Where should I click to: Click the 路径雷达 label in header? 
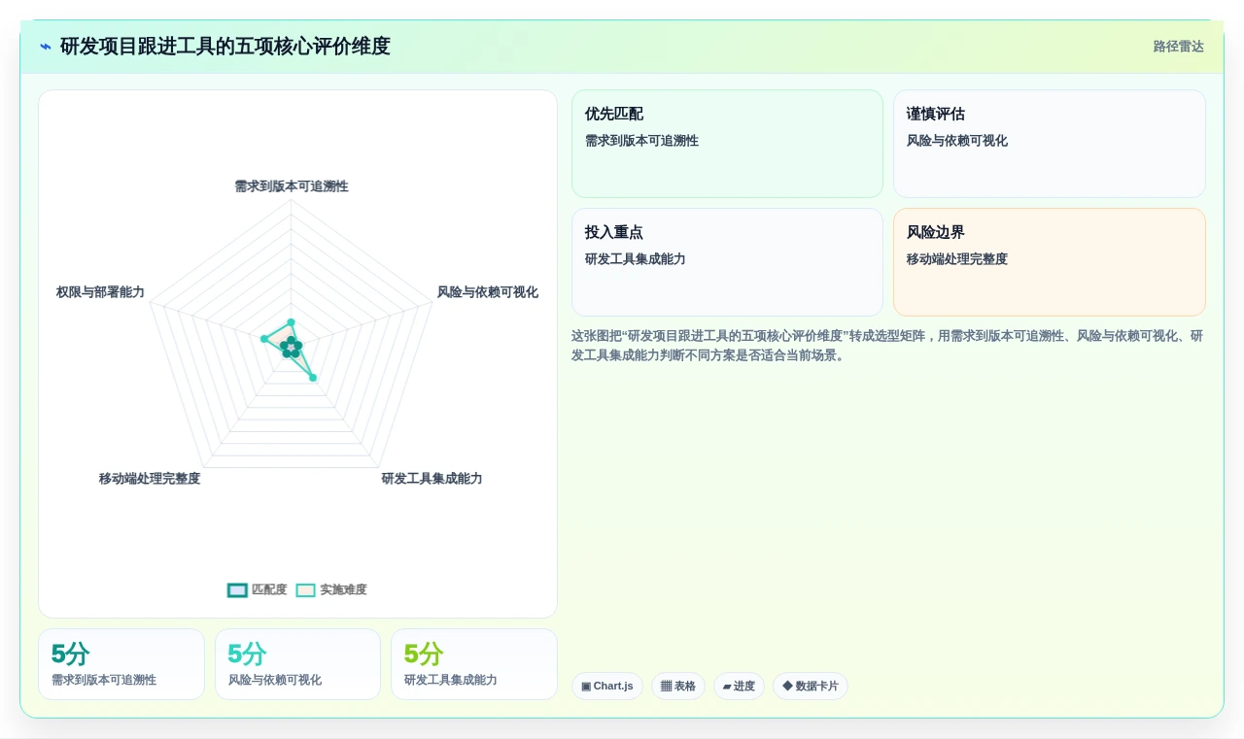pyautogui.click(x=1178, y=47)
